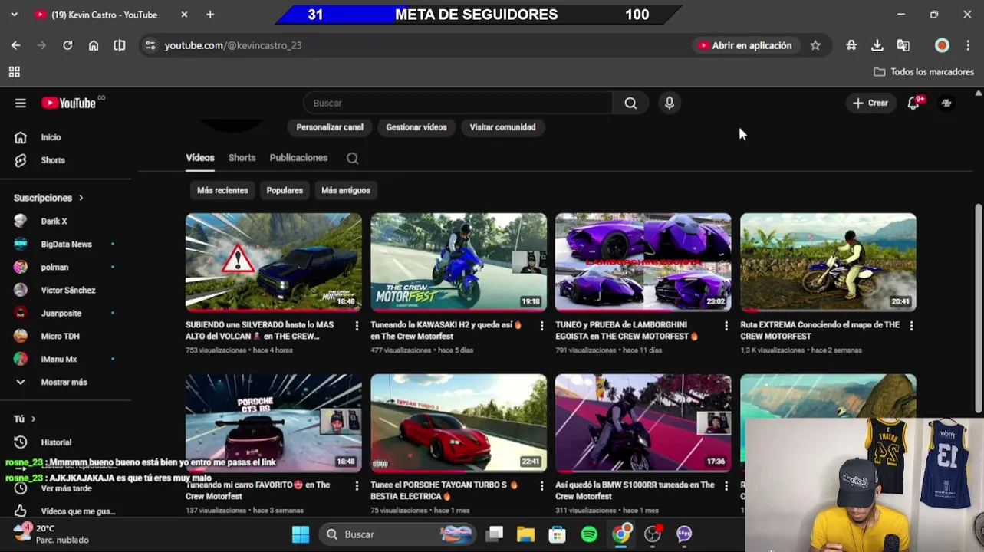Open options for Ruta EXTREMA video
This screenshot has height=552, width=984.
click(911, 326)
